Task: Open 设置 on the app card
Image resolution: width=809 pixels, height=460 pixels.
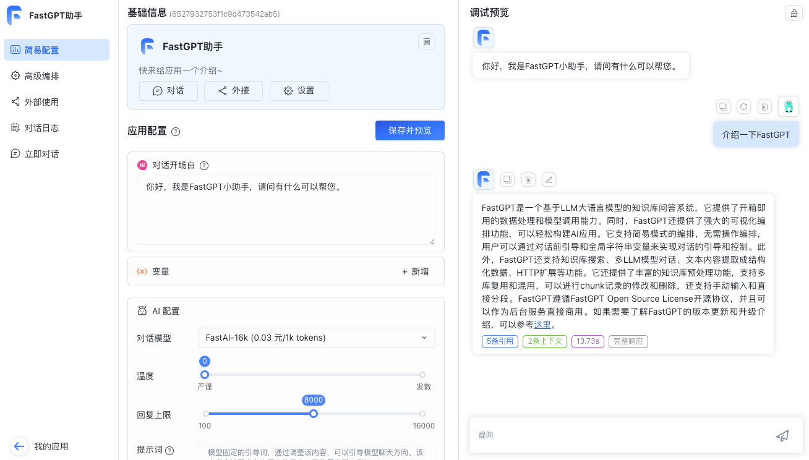Action: (x=299, y=90)
